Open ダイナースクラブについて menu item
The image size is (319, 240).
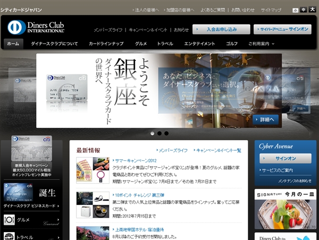tap(54, 44)
